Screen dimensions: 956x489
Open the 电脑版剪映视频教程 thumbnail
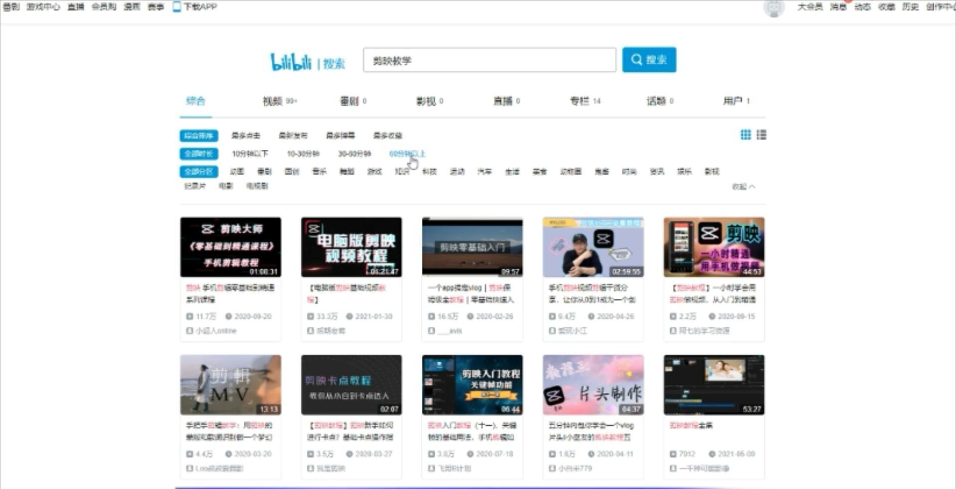(352, 247)
